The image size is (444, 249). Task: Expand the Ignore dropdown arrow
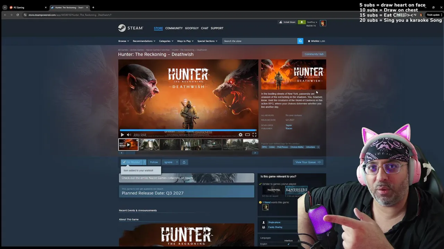(x=177, y=162)
